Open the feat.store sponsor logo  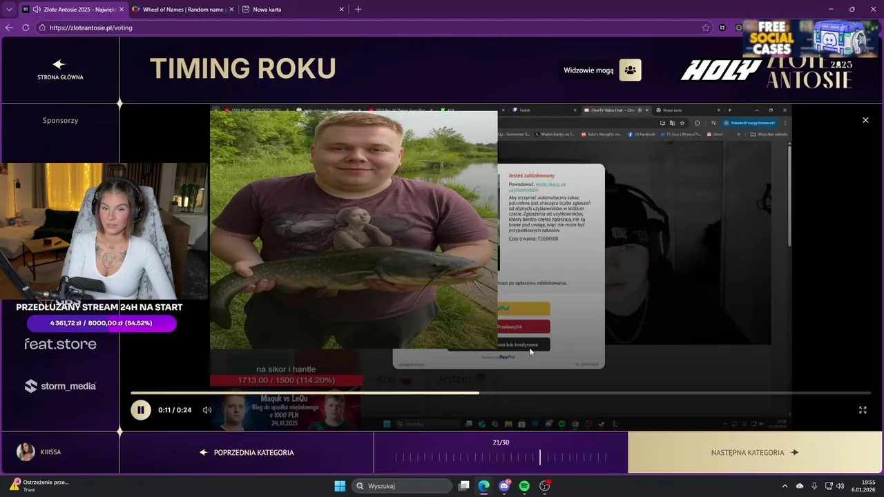(x=60, y=344)
